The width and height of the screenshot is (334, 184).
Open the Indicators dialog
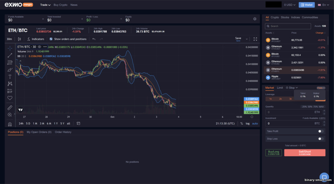pyautogui.click(x=35, y=39)
